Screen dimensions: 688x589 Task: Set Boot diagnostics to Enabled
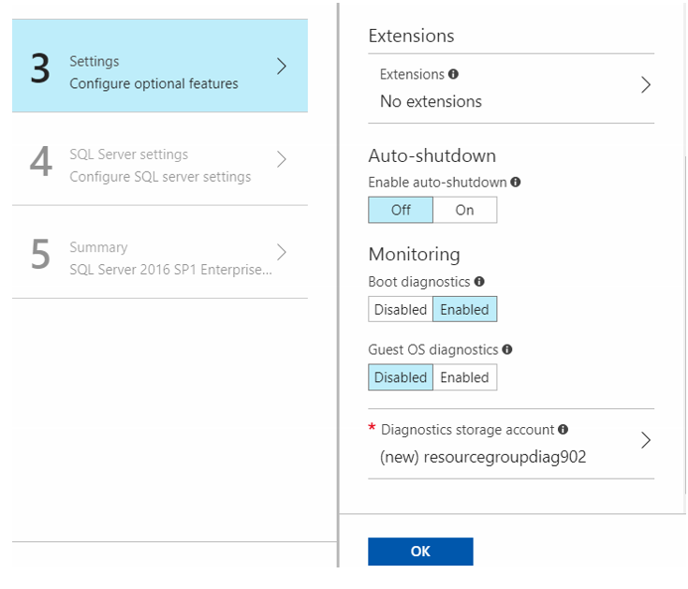464,309
